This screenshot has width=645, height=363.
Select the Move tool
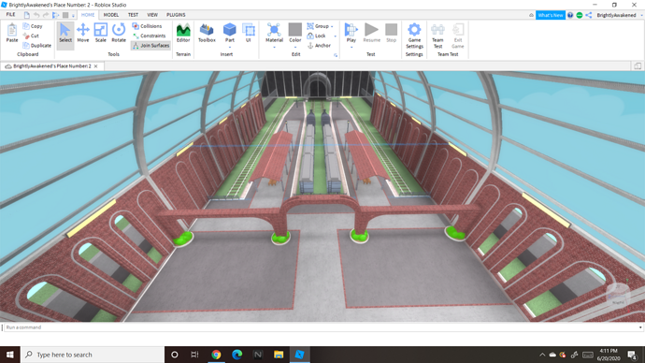(82, 33)
